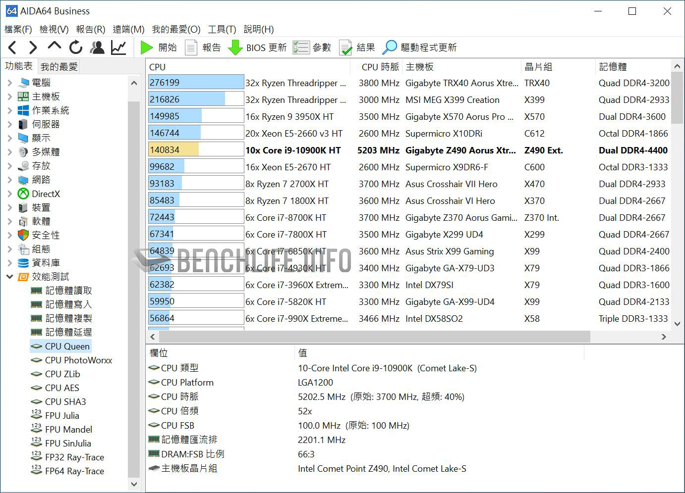Screen dimensions: 685x493
Task: Click the results horizontal scrollbar right arrow
Action: tap(664, 337)
